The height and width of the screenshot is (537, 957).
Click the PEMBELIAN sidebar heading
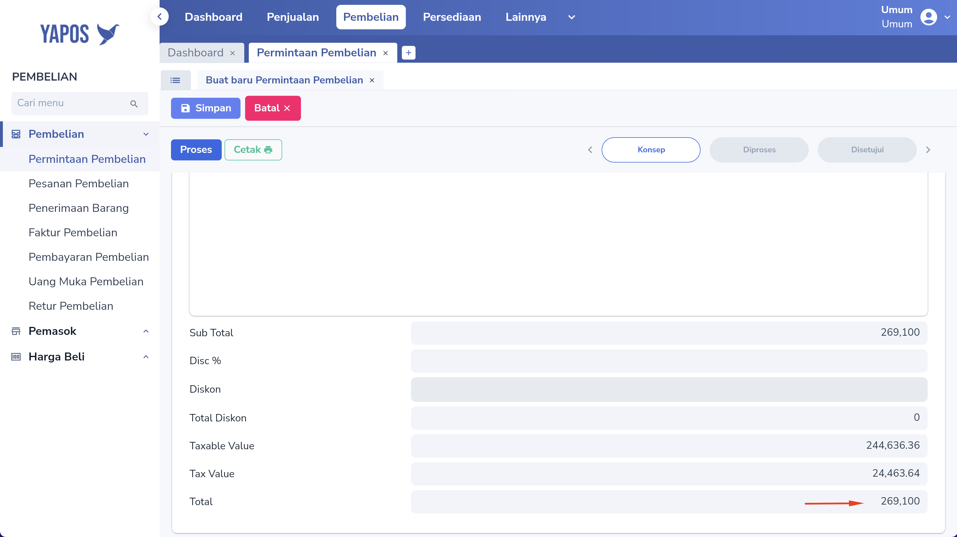(x=44, y=77)
